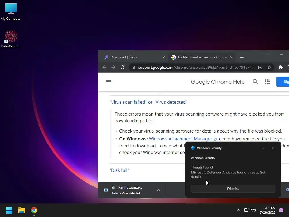The height and width of the screenshot is (217, 289).
Task: Open File Explorer from taskbar
Action: click(x=21, y=210)
